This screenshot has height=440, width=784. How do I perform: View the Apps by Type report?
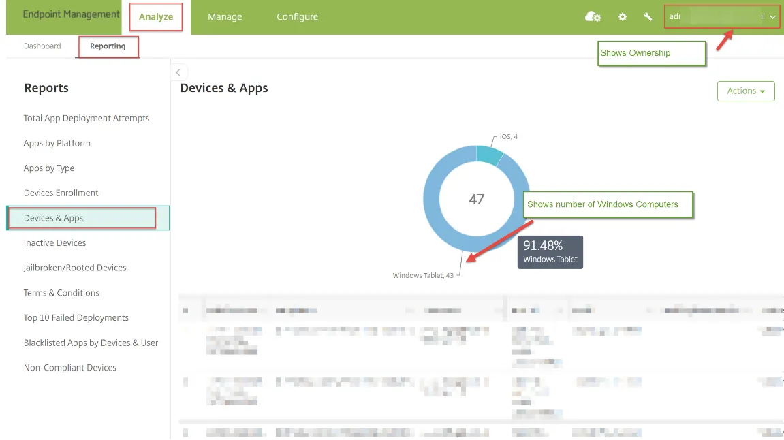[49, 168]
